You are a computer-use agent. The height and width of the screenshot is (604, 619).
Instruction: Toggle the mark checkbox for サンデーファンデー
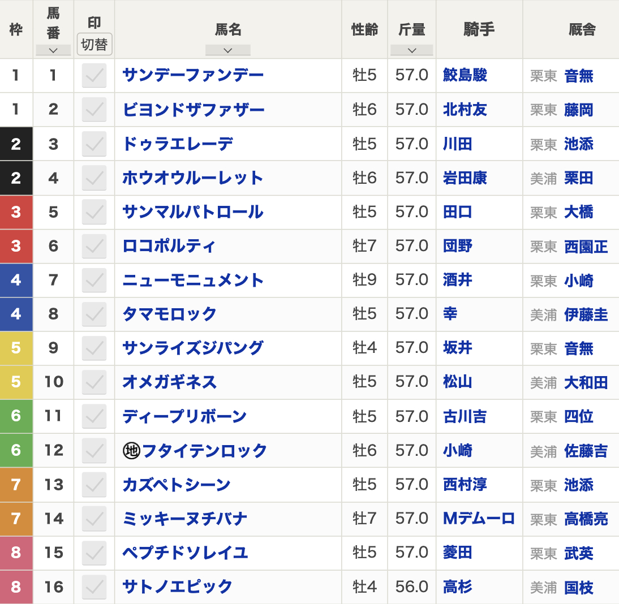(x=94, y=75)
